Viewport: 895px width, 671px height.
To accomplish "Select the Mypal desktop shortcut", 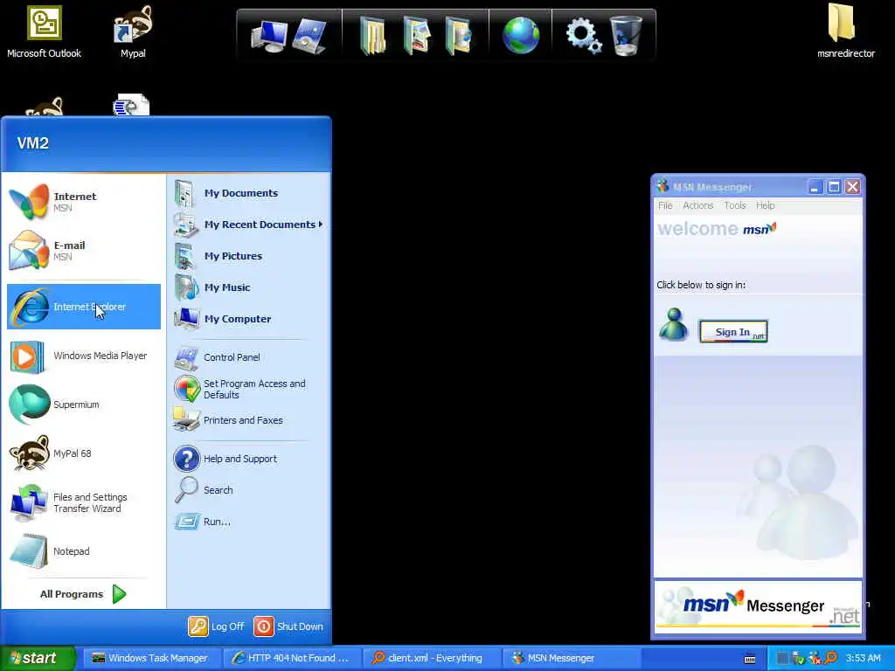I will pyautogui.click(x=133, y=32).
